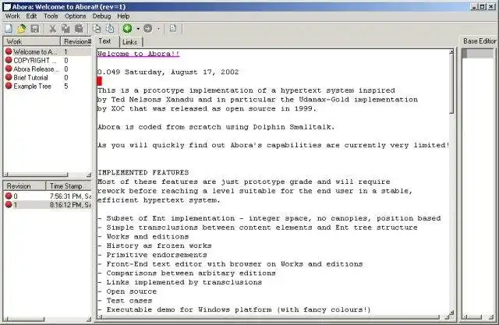Click the Cut scissors icon
The height and width of the screenshot is (325, 499).
tap(53, 29)
